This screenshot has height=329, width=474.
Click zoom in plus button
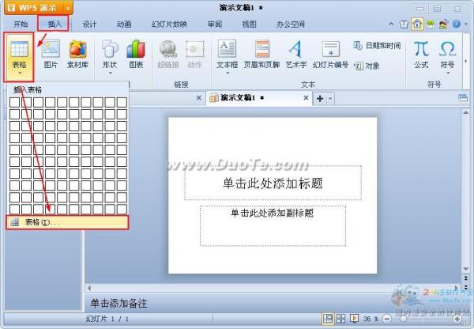(x=457, y=319)
